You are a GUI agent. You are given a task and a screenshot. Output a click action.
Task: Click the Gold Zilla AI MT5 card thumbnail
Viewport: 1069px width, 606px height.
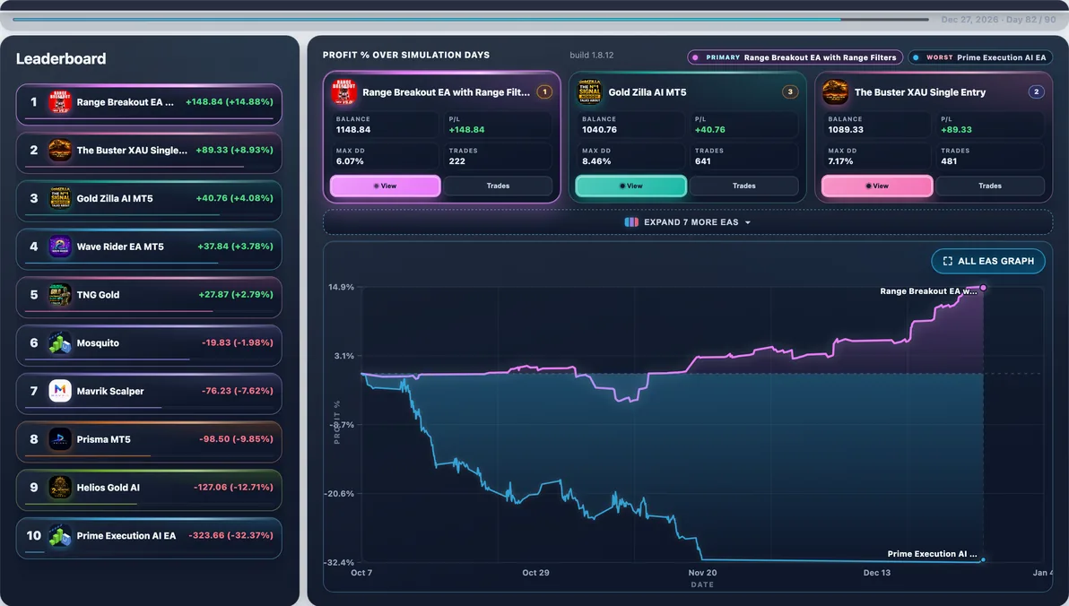pos(590,92)
